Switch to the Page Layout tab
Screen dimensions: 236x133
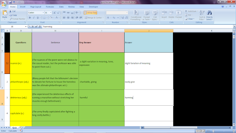pyautogui.click(x=36, y=7)
